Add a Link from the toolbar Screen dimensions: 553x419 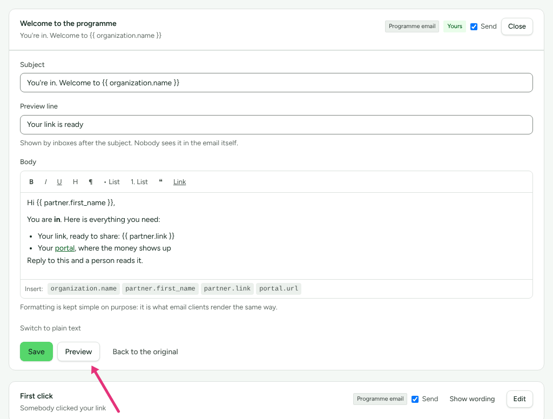coord(179,182)
